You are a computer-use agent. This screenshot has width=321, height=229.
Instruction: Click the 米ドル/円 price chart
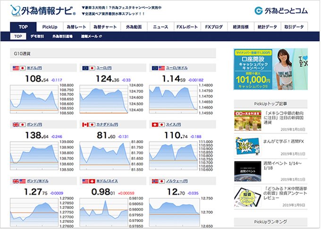click(x=35, y=98)
